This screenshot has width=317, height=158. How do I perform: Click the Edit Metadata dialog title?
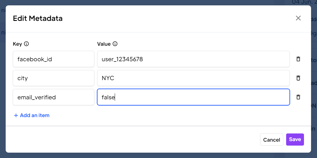tap(38, 19)
